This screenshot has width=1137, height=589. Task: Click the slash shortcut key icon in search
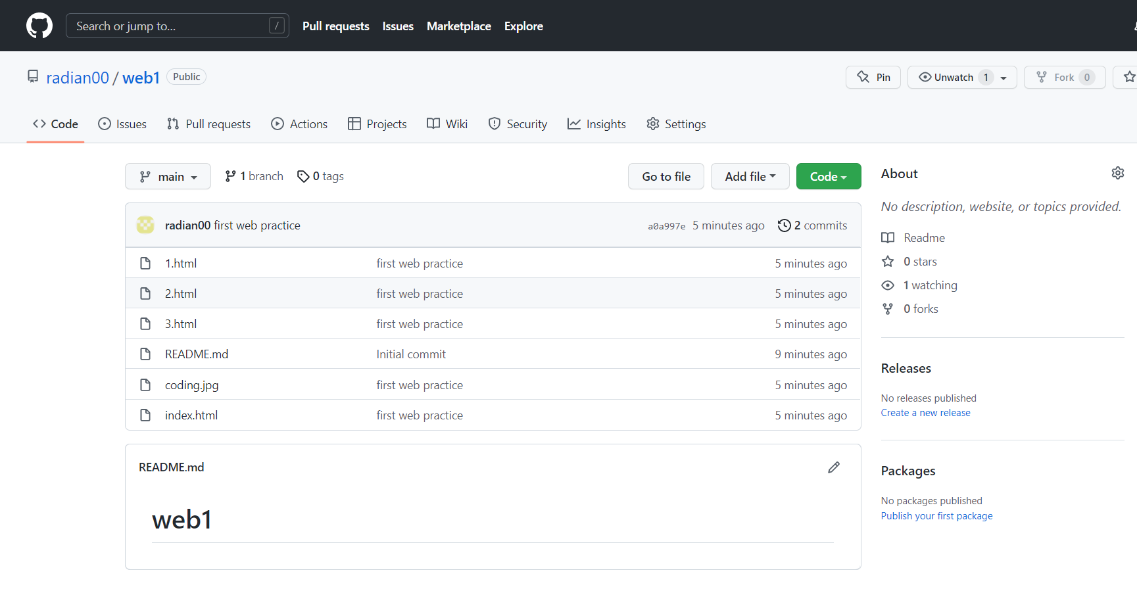click(277, 26)
